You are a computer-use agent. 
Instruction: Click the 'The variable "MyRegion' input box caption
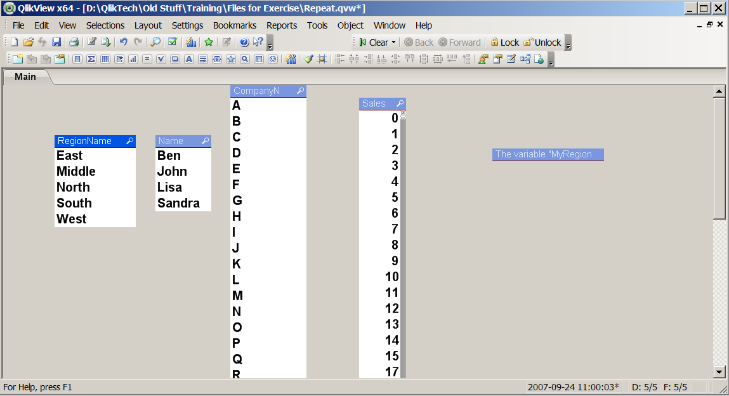pyautogui.click(x=548, y=154)
